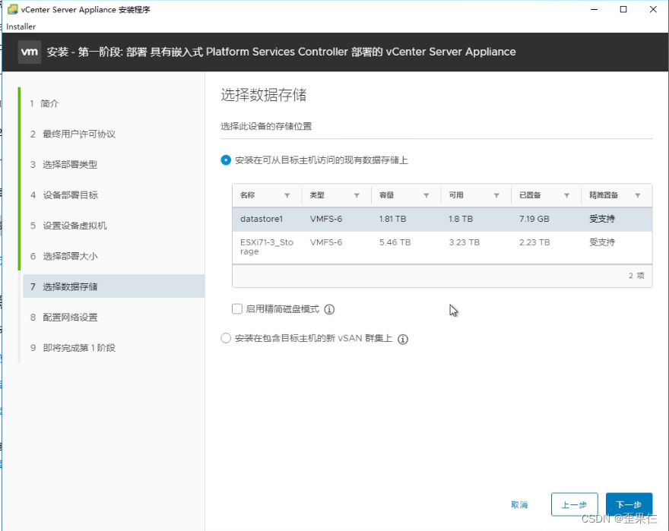Click the 1.8 TB available cell
Viewport: 669px width, 531px height.
(x=461, y=220)
